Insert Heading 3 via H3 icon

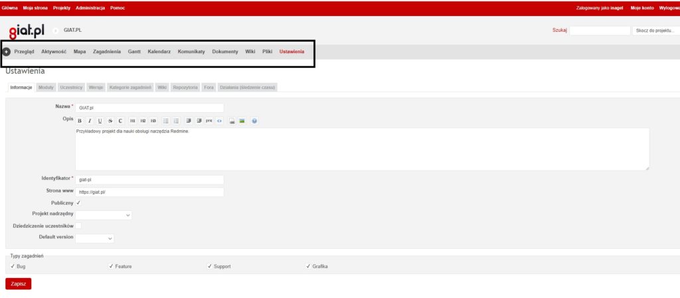[x=153, y=121]
